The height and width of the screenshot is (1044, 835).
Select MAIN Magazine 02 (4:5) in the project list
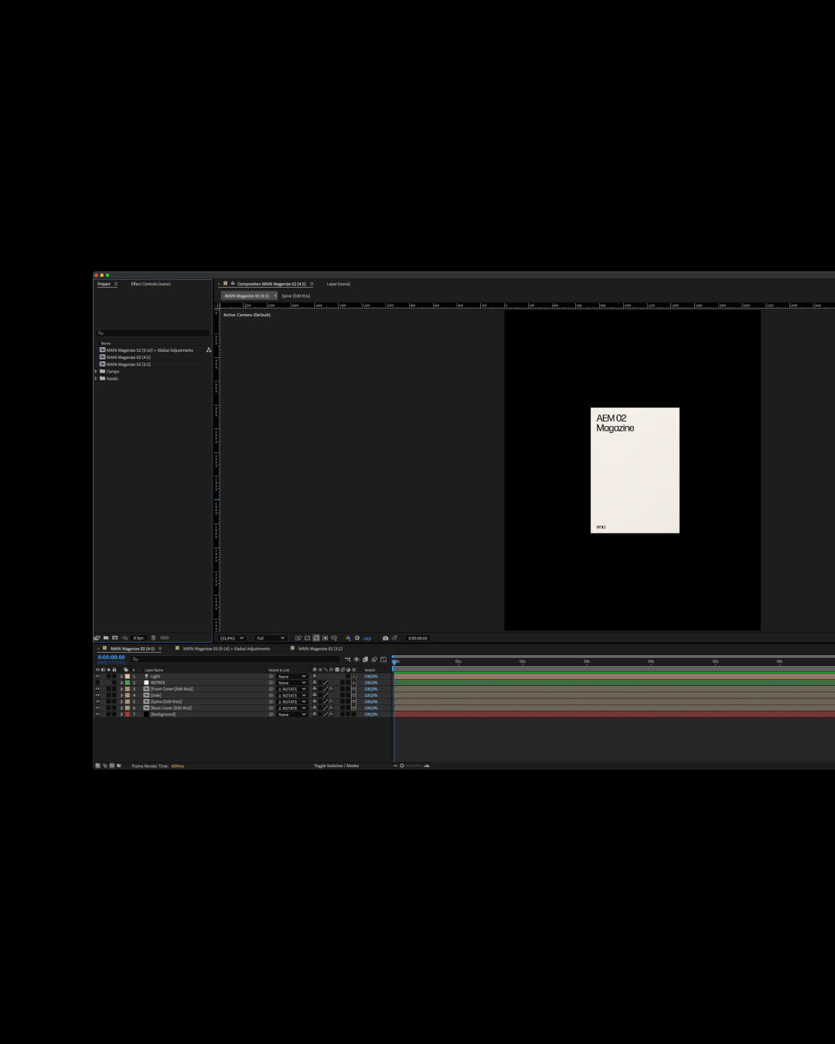[128, 357]
